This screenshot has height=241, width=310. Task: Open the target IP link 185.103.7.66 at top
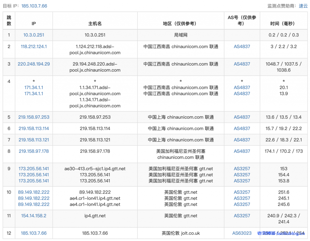34,6
